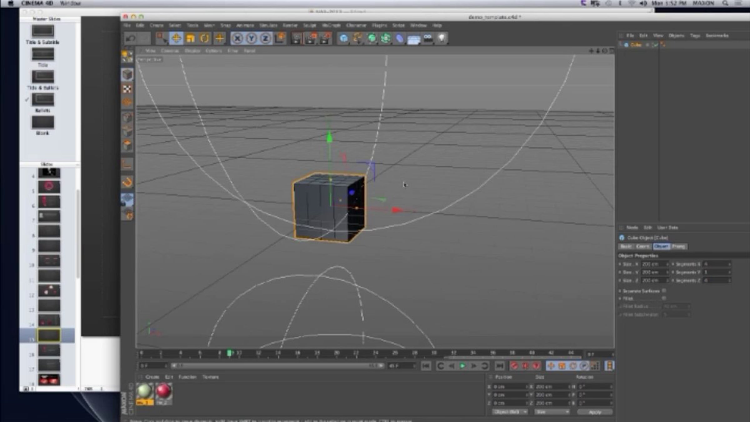Viewport: 750px width, 422px height.
Task: Select the Cube in the Object Manager
Action: tap(636, 45)
